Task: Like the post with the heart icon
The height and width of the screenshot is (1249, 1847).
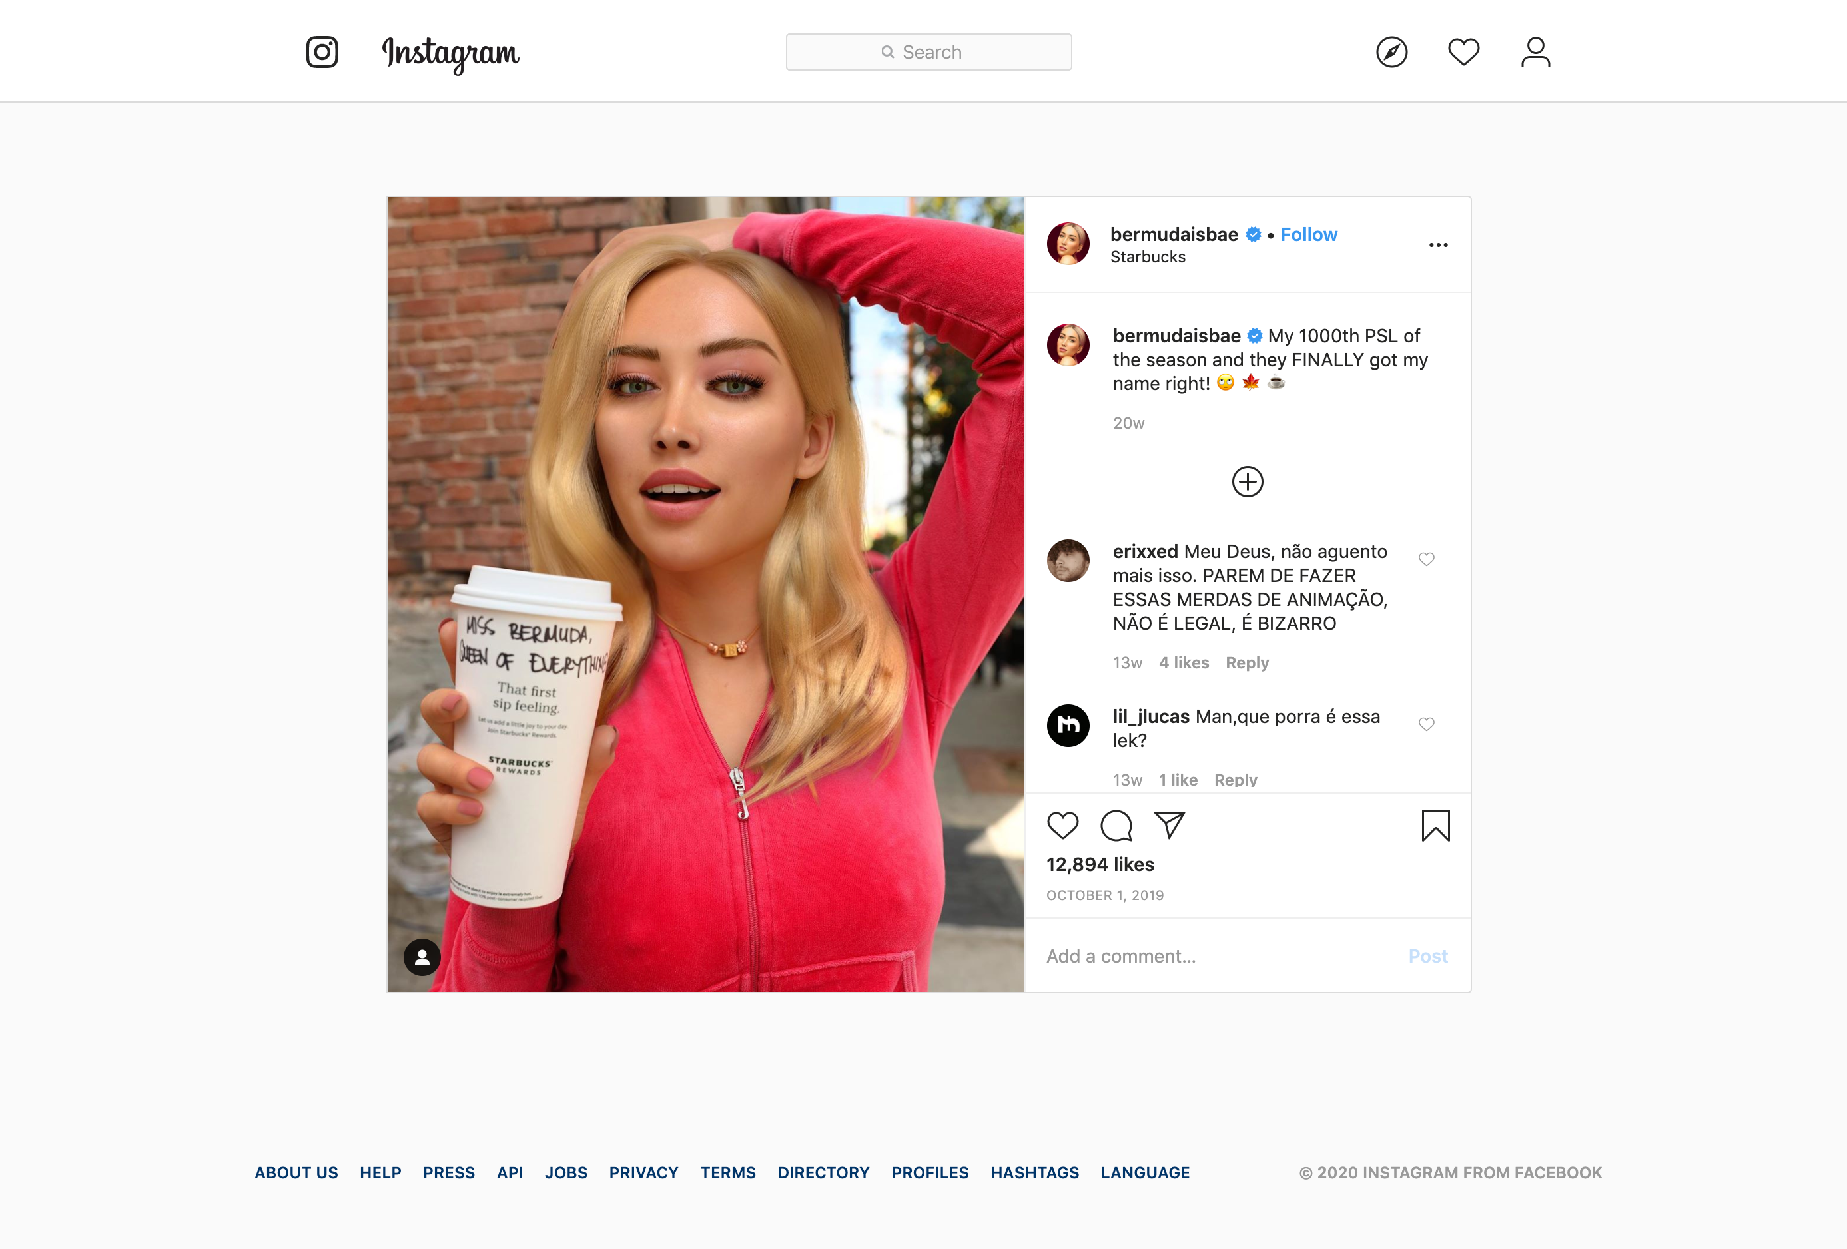Action: (x=1062, y=826)
